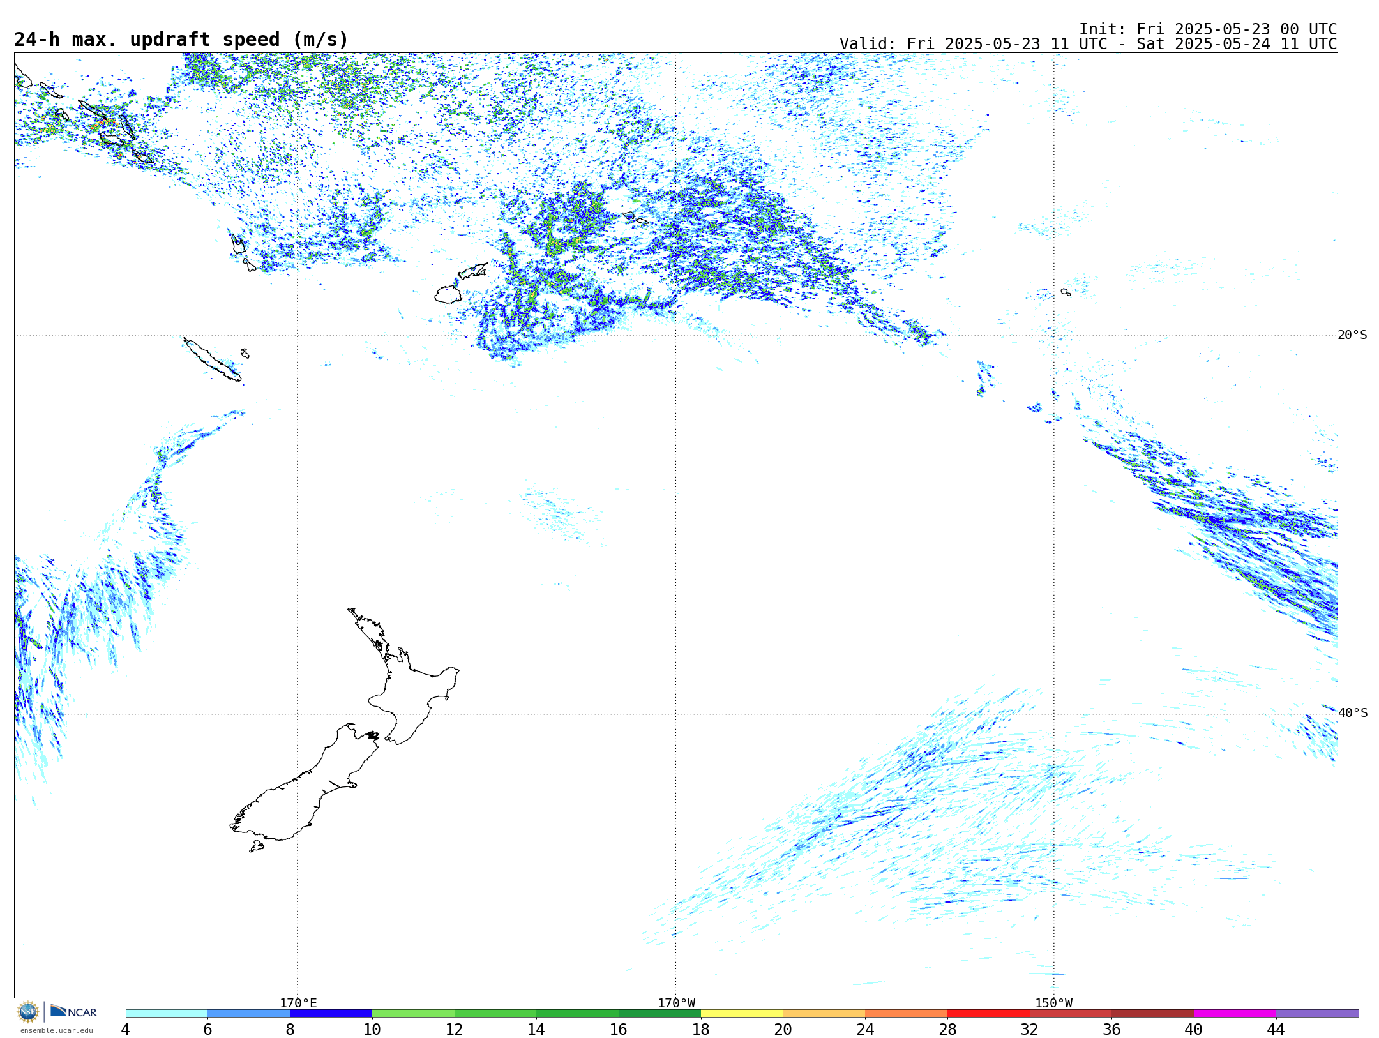Click the colorbar tick label '10'

[x=372, y=1029]
